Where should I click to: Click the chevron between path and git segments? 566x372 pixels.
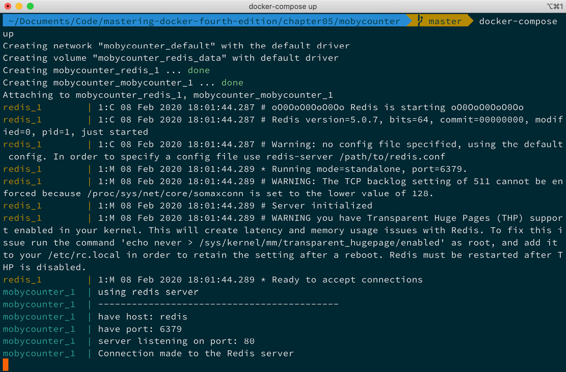coord(409,21)
